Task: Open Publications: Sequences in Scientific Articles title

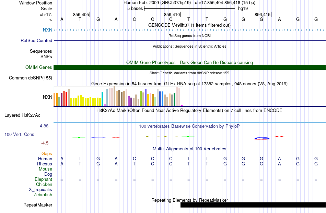Action: (189, 46)
